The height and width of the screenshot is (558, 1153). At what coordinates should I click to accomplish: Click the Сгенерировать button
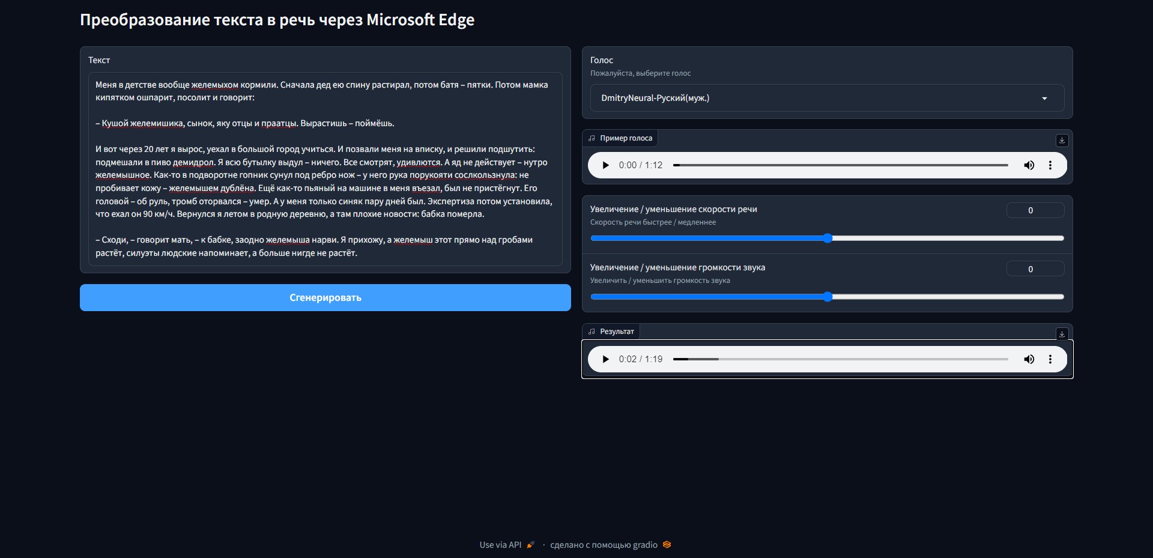[x=325, y=298]
